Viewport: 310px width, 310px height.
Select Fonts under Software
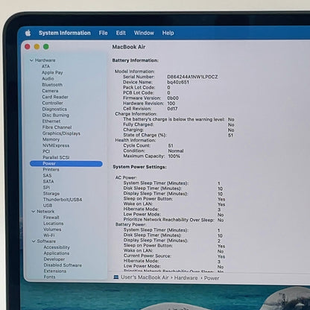[50, 276]
